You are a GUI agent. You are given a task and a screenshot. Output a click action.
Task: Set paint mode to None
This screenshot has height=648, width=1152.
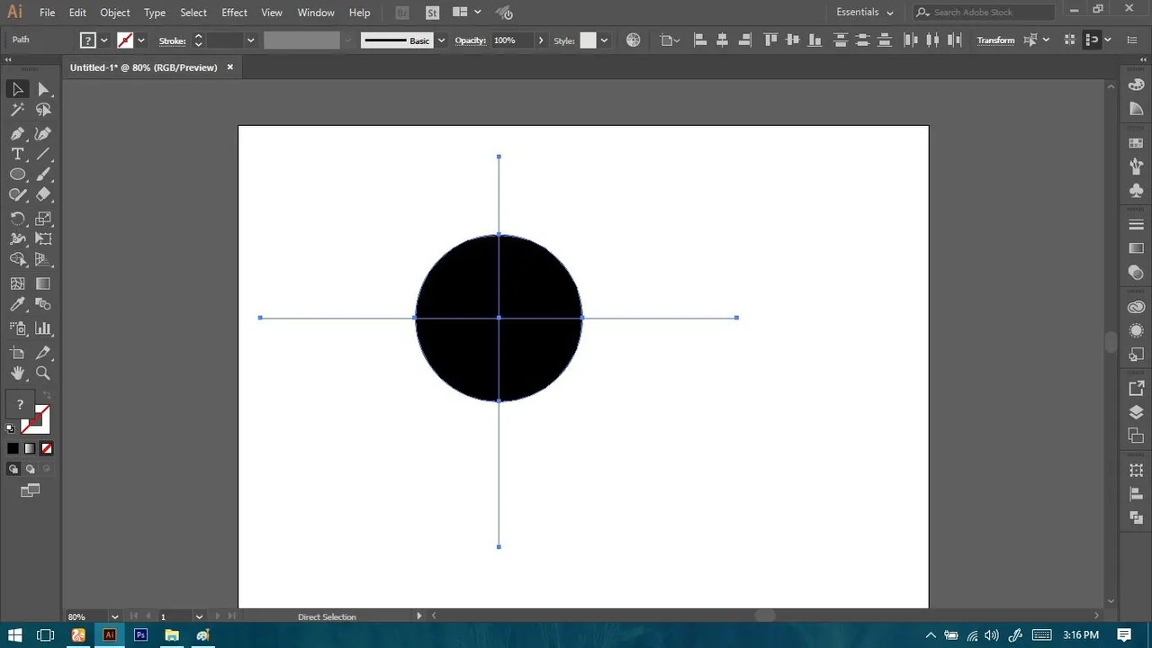(x=47, y=448)
